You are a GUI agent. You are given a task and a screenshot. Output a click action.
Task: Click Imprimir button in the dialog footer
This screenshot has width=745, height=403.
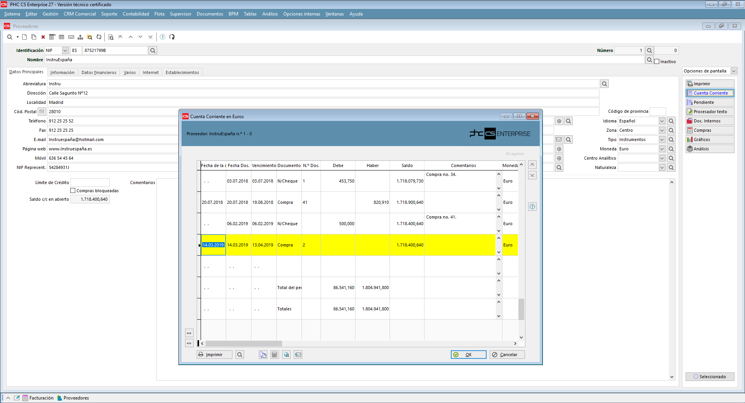click(214, 355)
